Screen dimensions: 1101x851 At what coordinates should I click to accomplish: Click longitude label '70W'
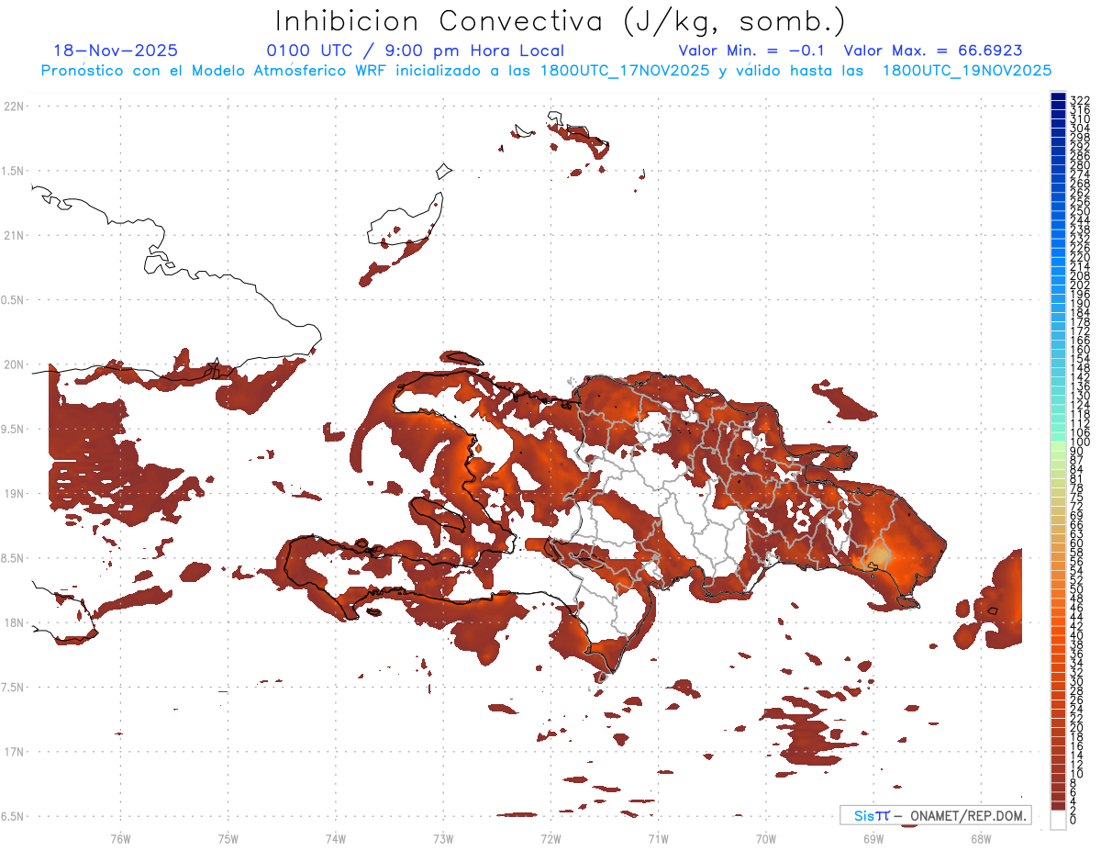(x=765, y=837)
